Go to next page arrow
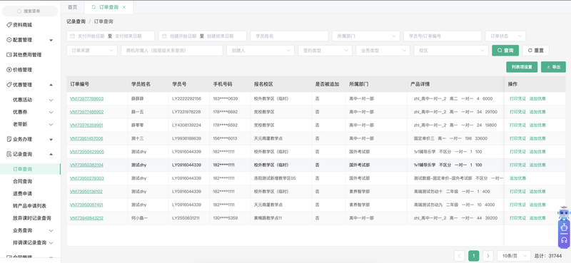Screen dimensions: 571x263 tap(488, 256)
